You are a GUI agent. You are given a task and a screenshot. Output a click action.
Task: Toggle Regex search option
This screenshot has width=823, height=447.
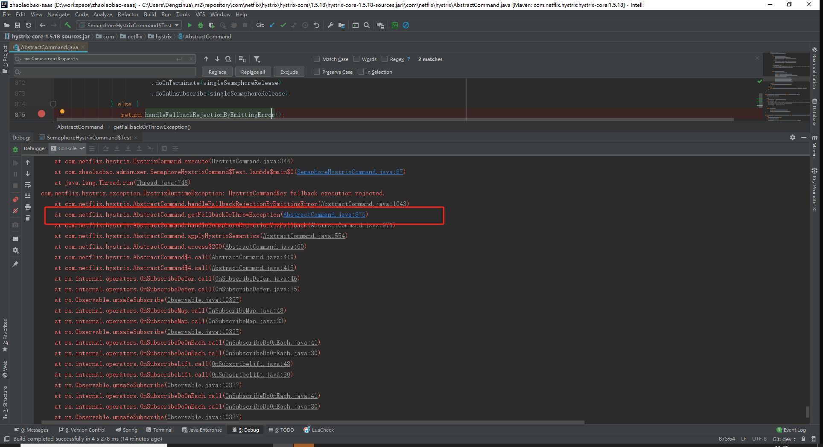tap(384, 59)
